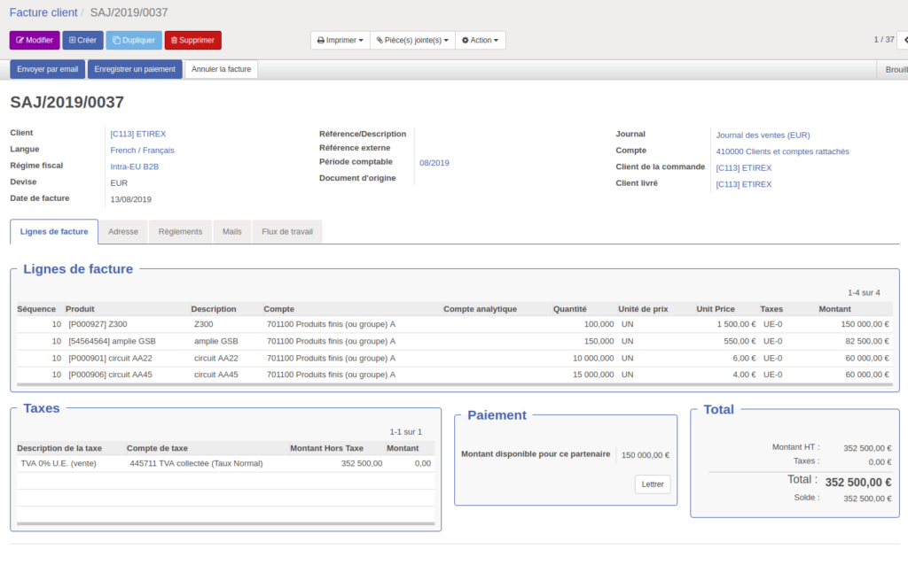908x565 pixels.
Task: Click the Lettrer button
Action: (653, 484)
